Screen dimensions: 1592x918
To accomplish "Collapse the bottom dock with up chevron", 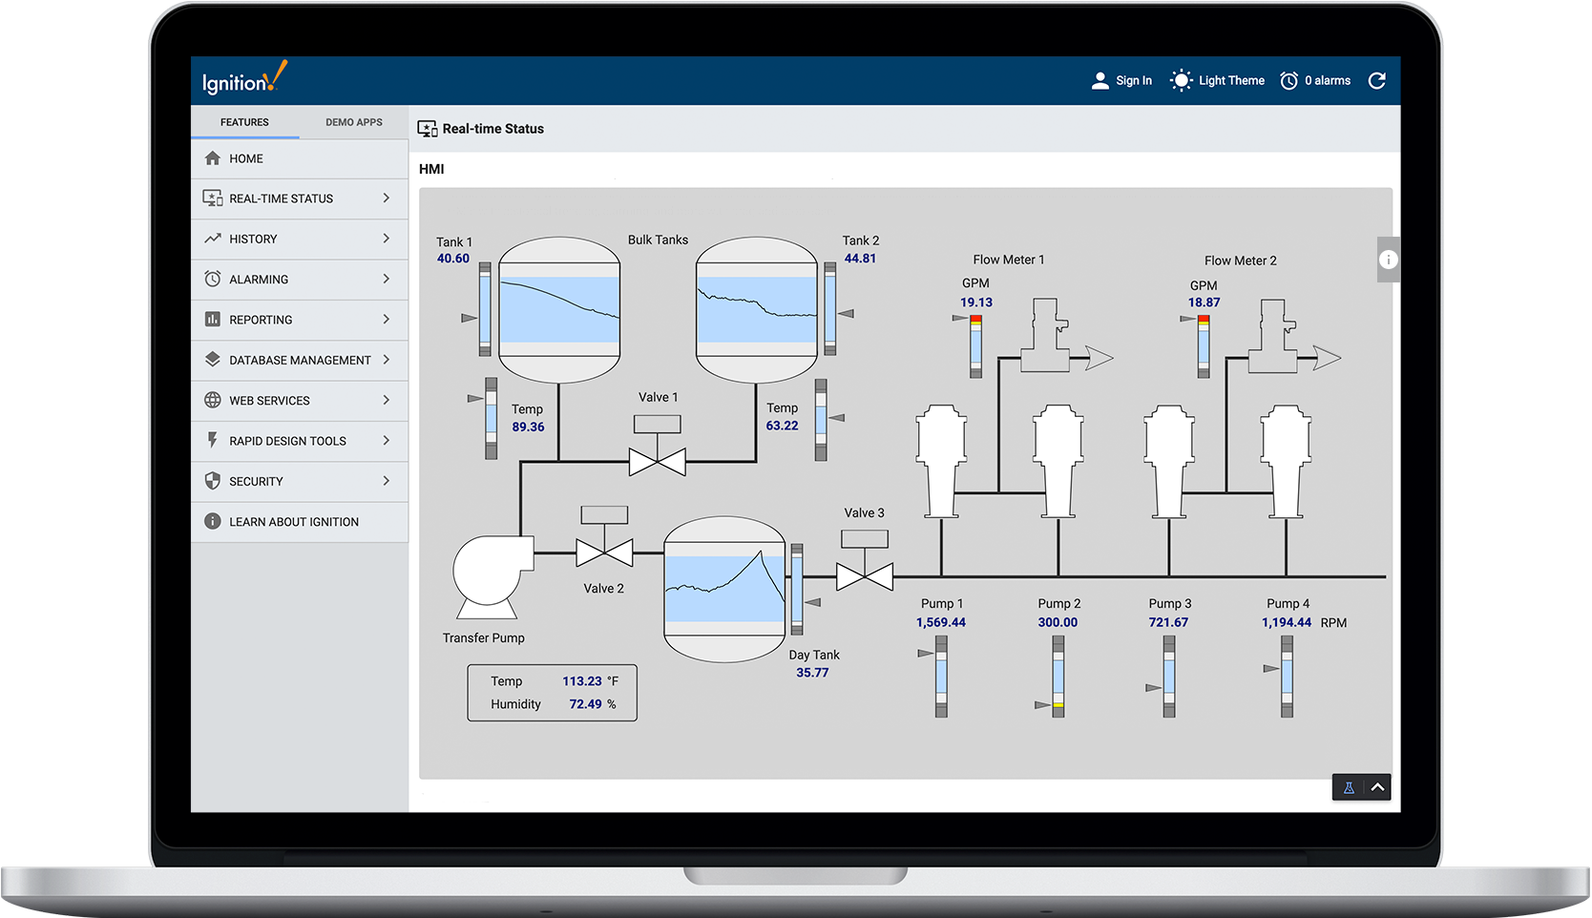I will point(1377,787).
